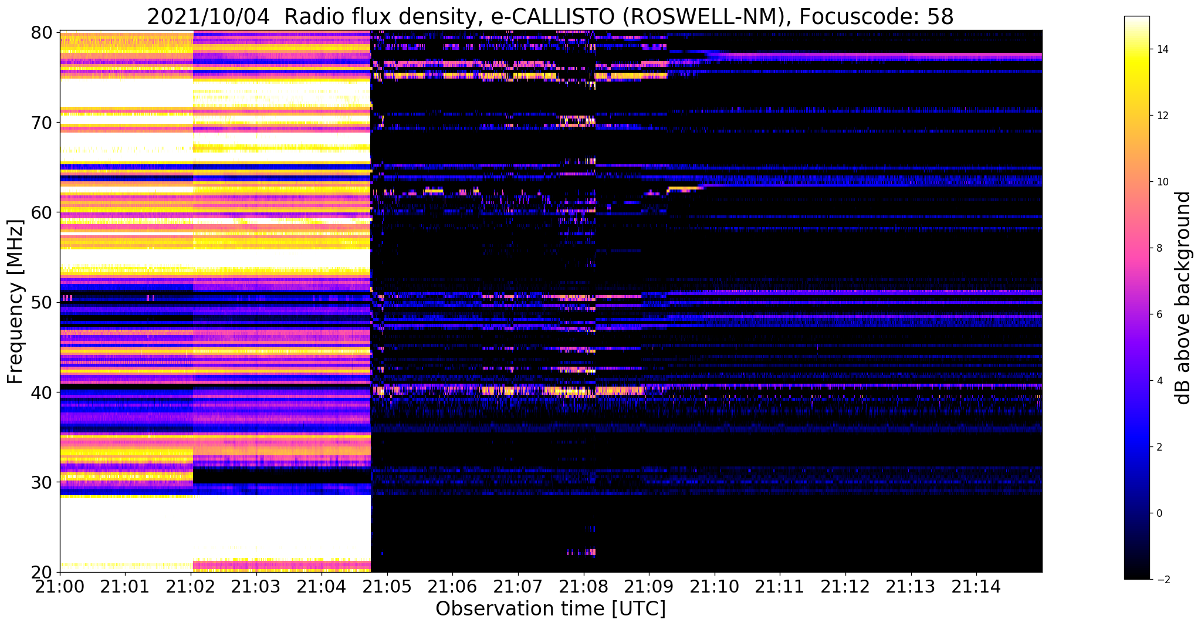1201x626 pixels.
Task: Click the 21:02 time tick label
Action: point(191,586)
